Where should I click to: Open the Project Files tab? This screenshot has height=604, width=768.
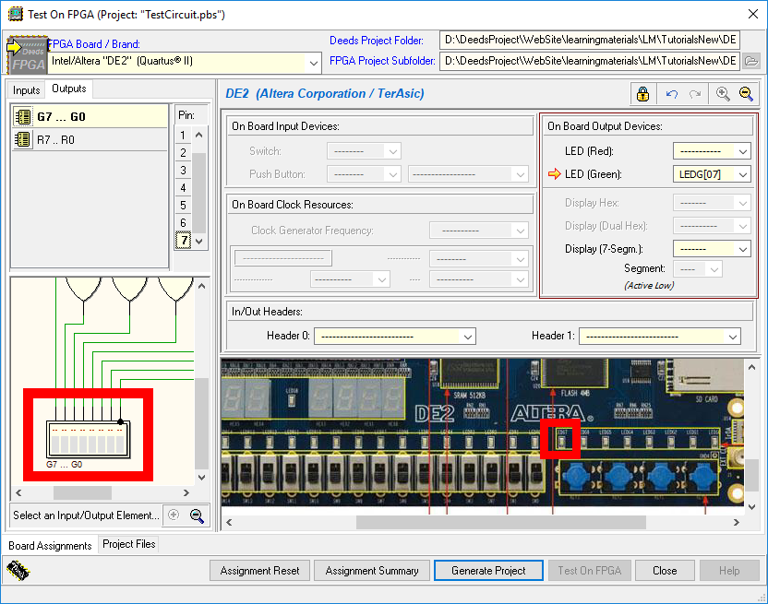tap(129, 544)
